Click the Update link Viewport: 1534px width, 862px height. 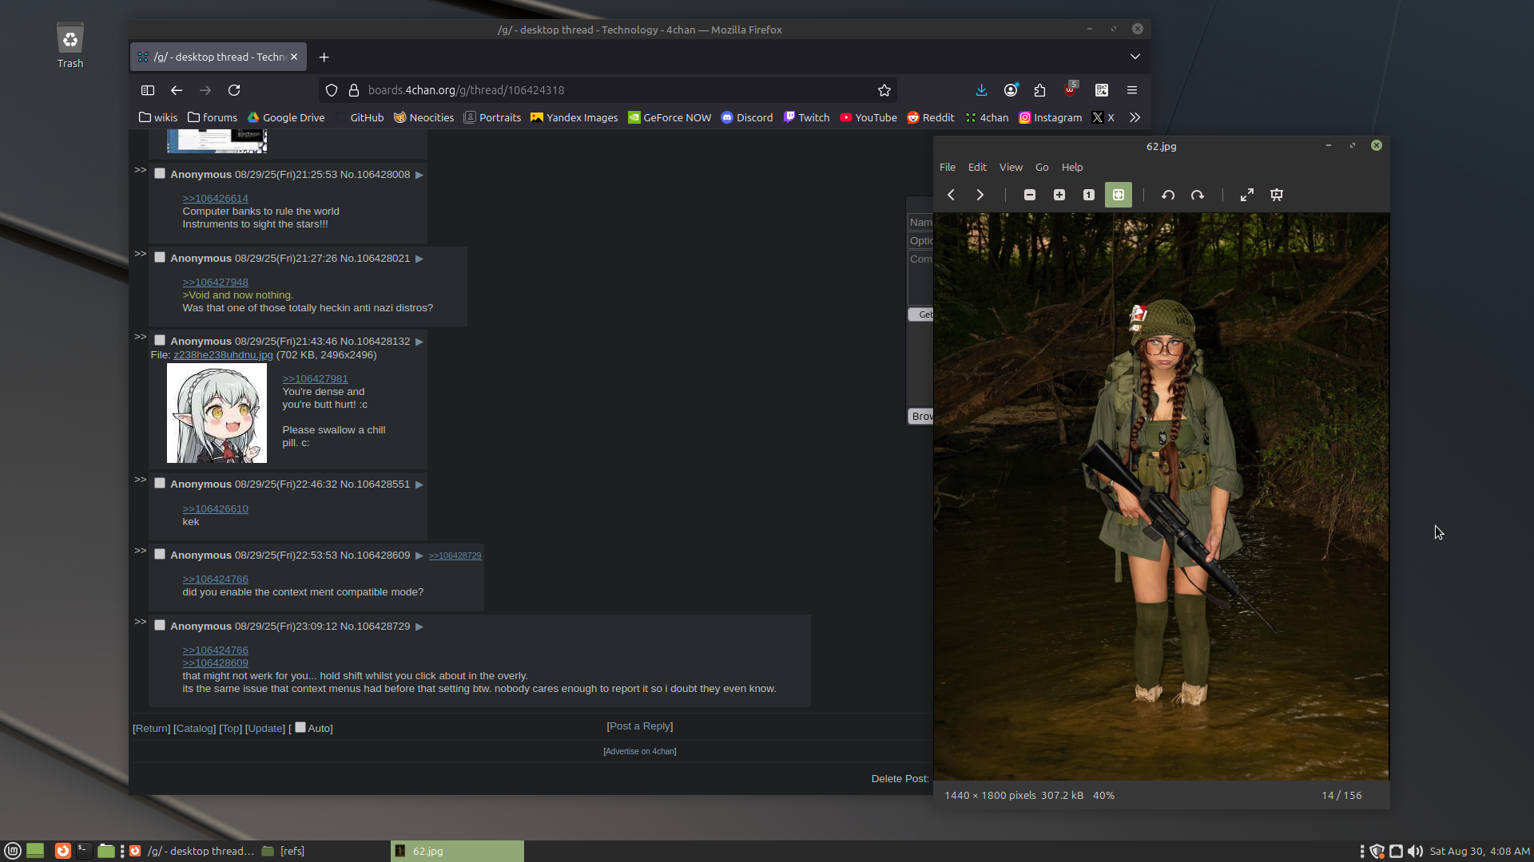[x=265, y=728]
